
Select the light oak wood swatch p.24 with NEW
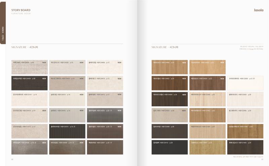click(x=170, y=67)
